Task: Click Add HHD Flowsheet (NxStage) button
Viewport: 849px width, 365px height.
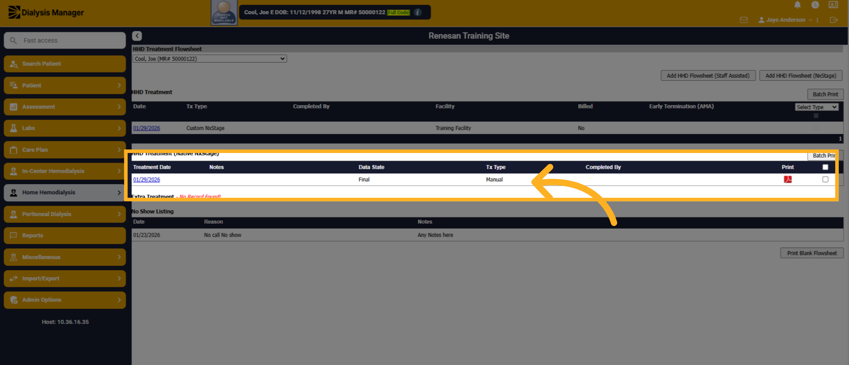Action: (801, 76)
